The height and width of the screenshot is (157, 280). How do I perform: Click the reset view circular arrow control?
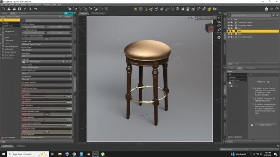pos(219,37)
